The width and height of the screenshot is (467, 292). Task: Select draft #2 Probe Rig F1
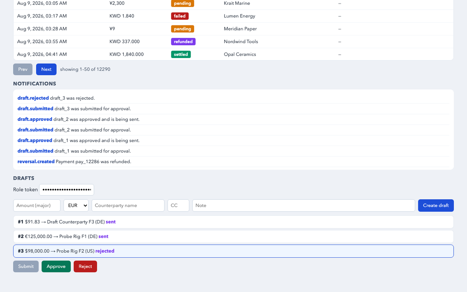233,236
